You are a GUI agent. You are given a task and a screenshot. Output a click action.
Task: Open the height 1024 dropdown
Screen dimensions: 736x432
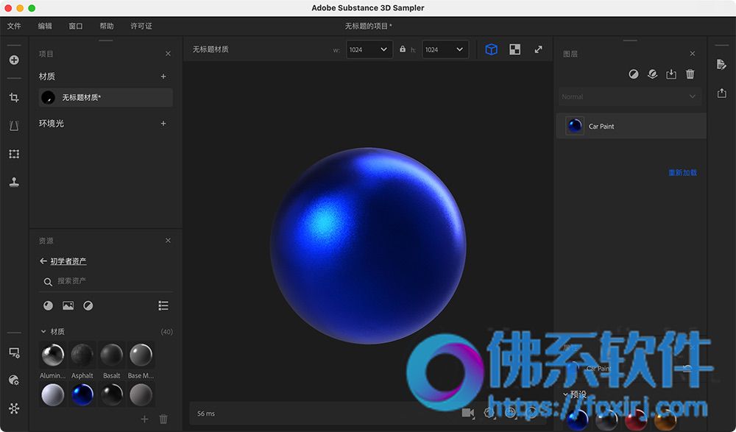[x=445, y=49]
